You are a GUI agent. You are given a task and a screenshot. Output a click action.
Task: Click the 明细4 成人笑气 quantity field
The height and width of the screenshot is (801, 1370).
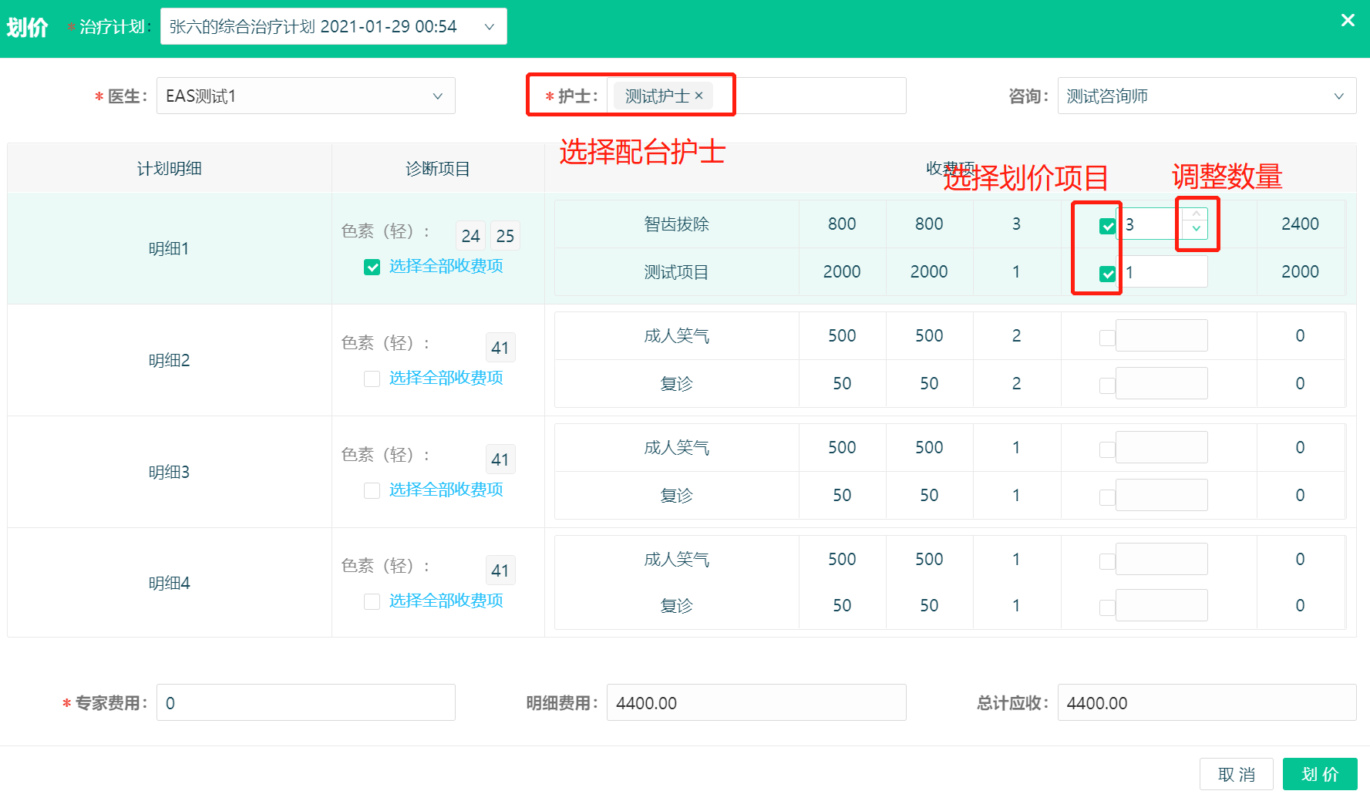pos(1161,559)
